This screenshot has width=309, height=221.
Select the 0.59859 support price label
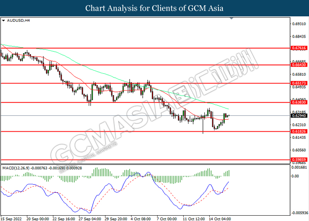pos(299,160)
